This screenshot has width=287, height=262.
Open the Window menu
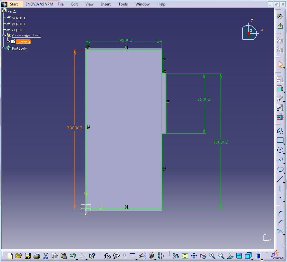[x=143, y=4]
